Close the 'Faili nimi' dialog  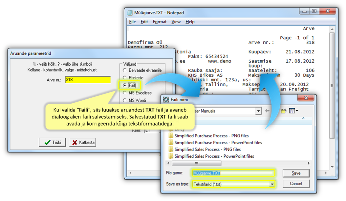point(306,98)
